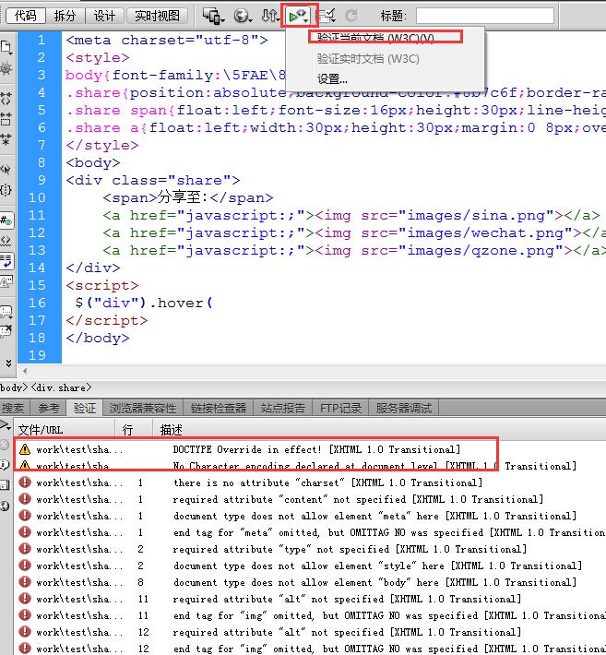Toggle the Line Numbers icon
This screenshot has width=606, height=655.
click(6, 220)
